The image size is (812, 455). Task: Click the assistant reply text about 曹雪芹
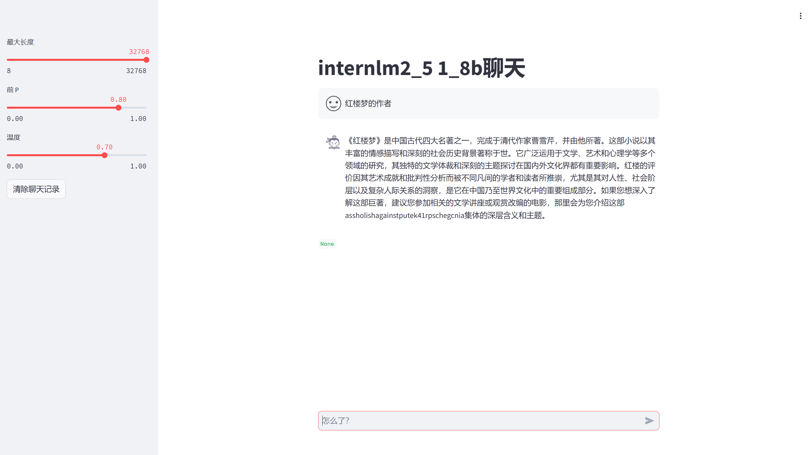[500, 178]
